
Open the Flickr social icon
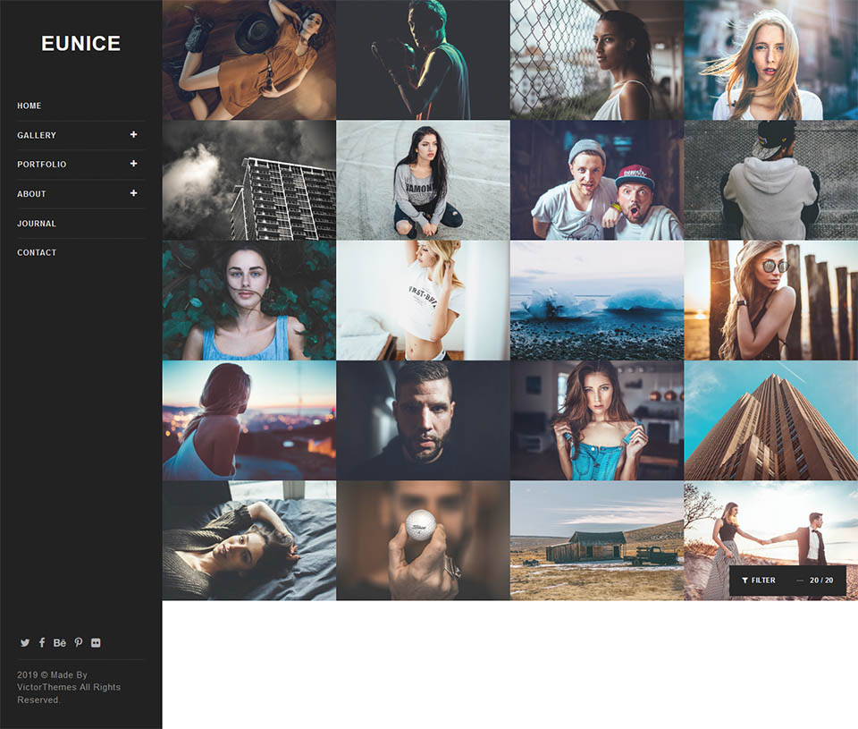(x=96, y=643)
